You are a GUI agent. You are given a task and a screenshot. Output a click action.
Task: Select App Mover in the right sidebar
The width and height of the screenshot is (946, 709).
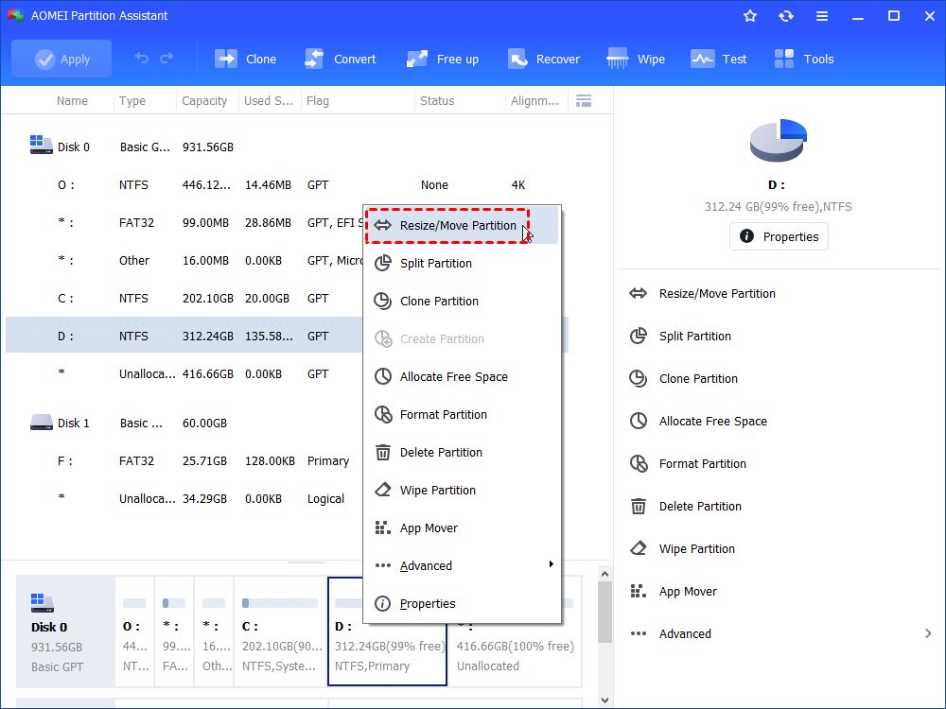(688, 591)
